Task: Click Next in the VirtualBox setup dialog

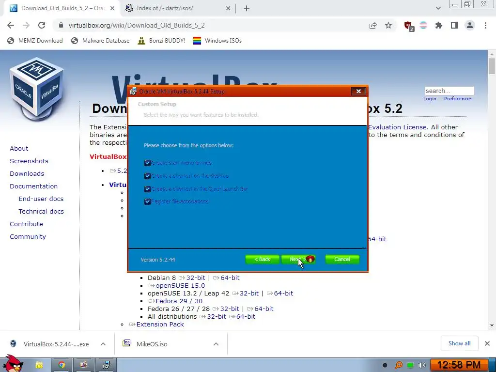Action: click(298, 260)
